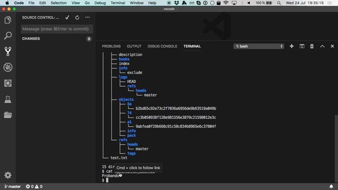Screen dimensions: 338x190
Task: Click the 'pack' directory in terminal tree
Action: 132,135
